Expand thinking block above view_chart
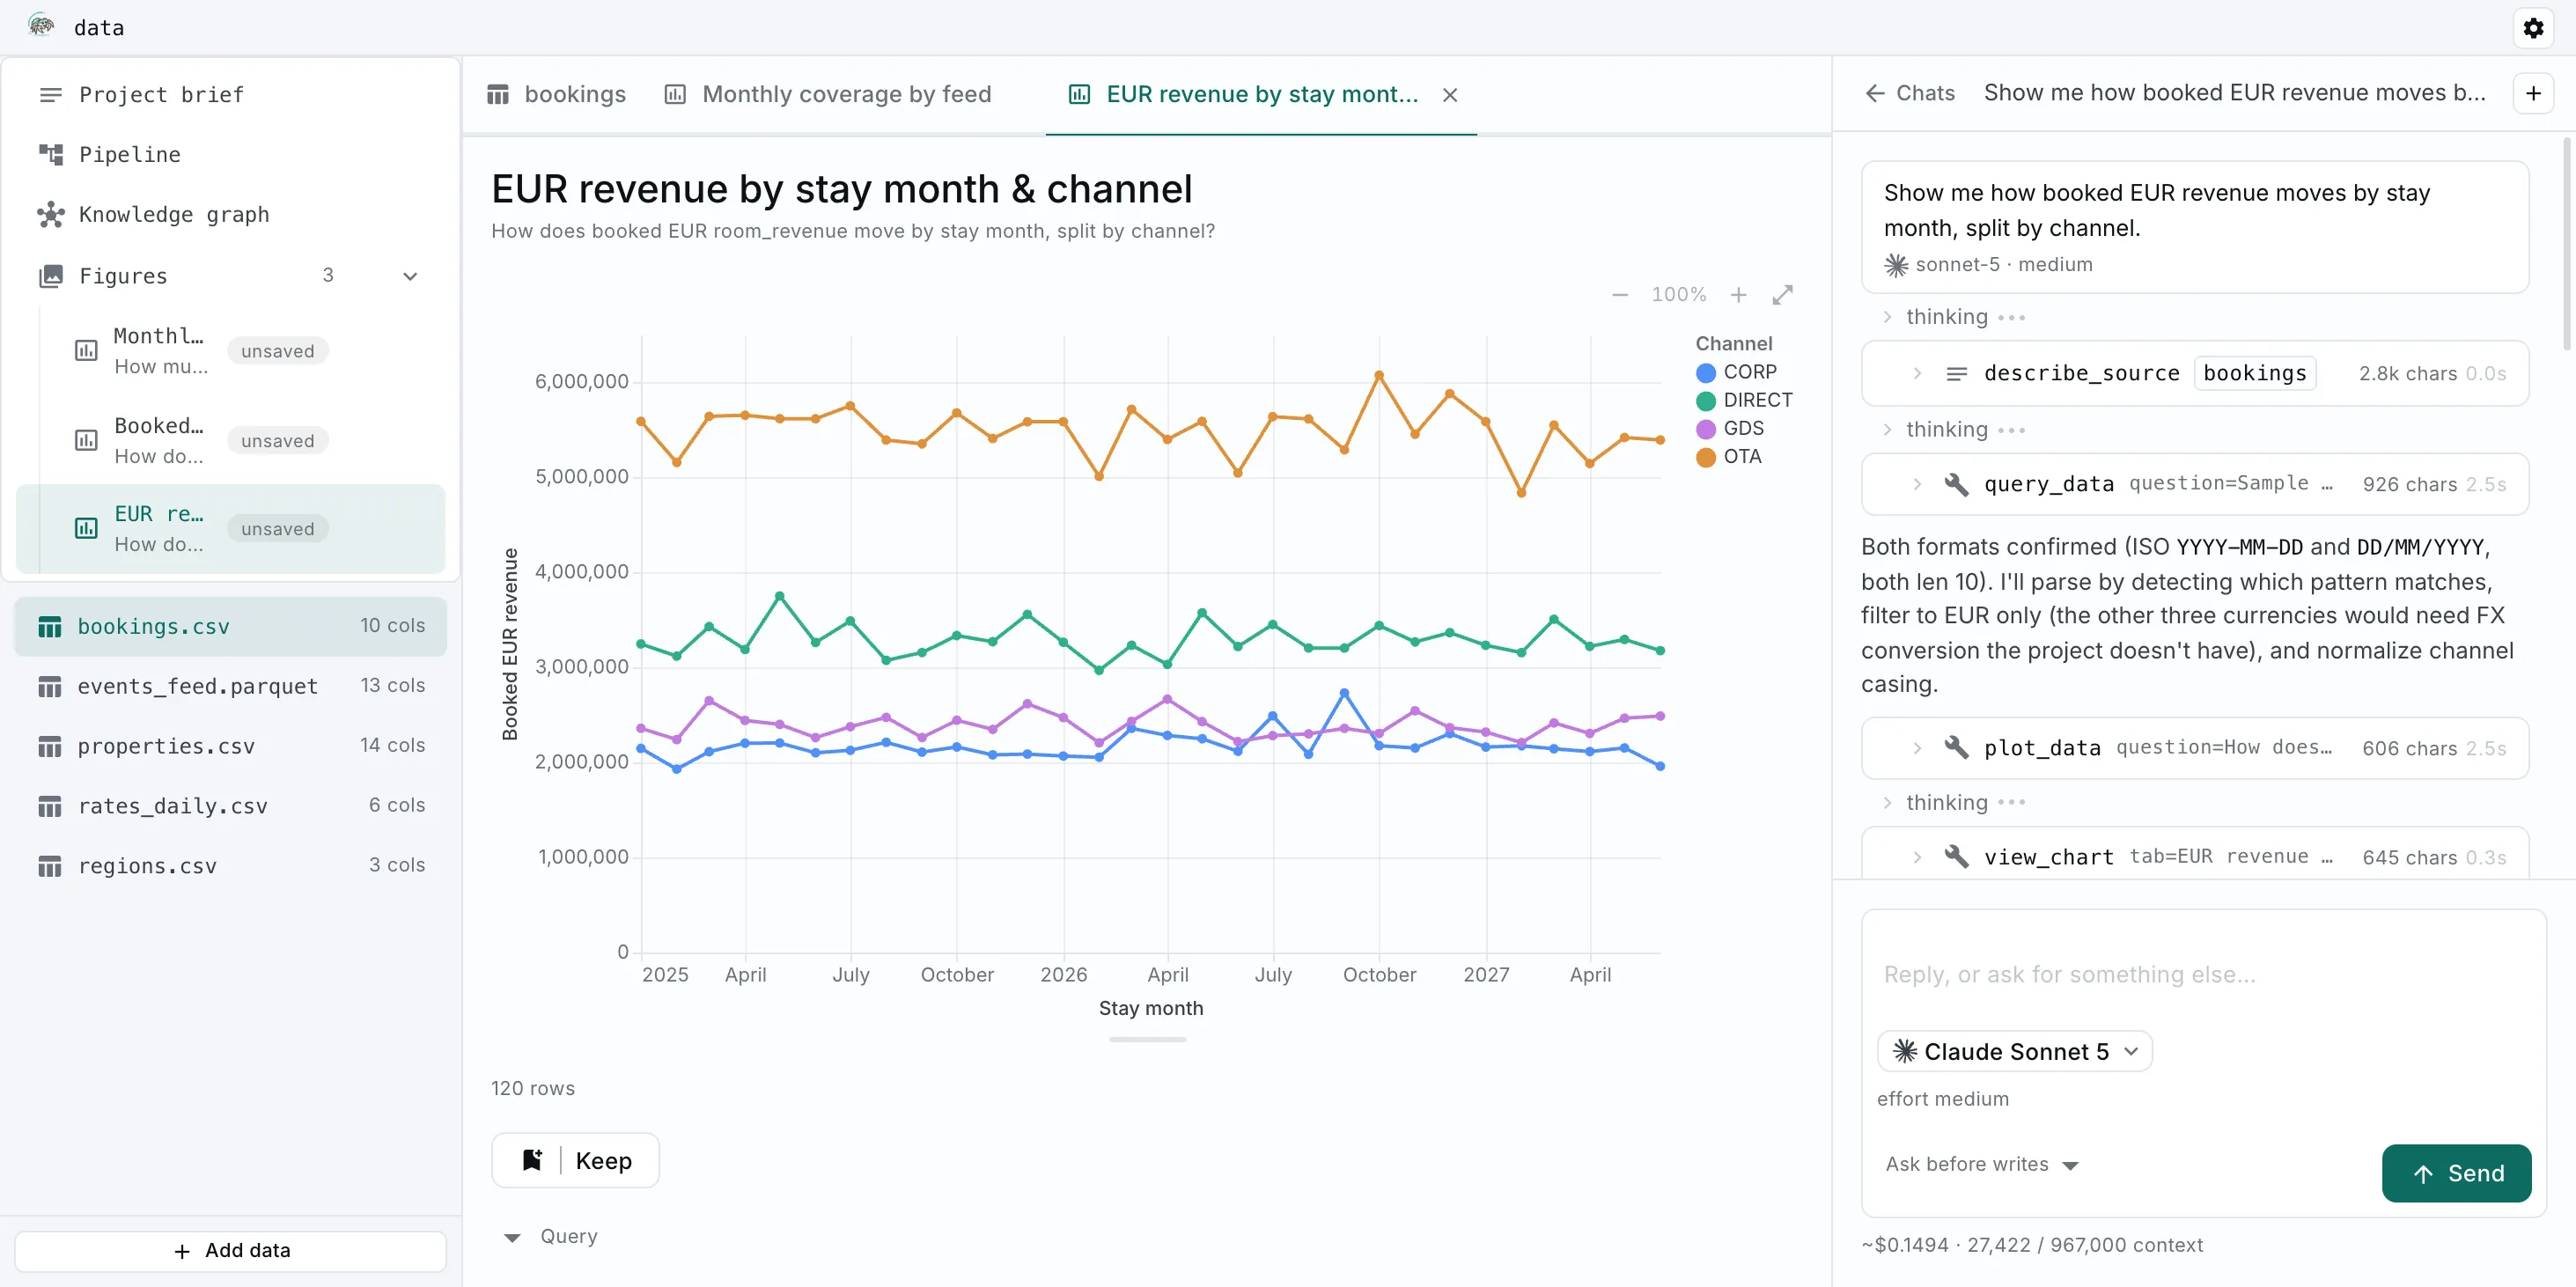This screenshot has height=1287, width=2576. 1955,803
